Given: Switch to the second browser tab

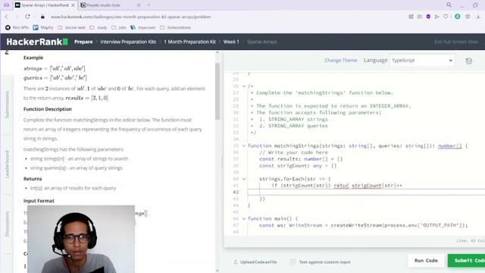Looking at the screenshot, I should (111, 5).
